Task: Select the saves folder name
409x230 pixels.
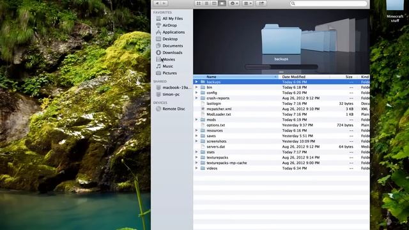Action: click(211, 136)
